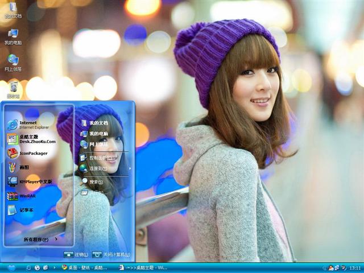
Task: Open 控制面板(C) control panel
Action: pyautogui.click(x=95, y=158)
